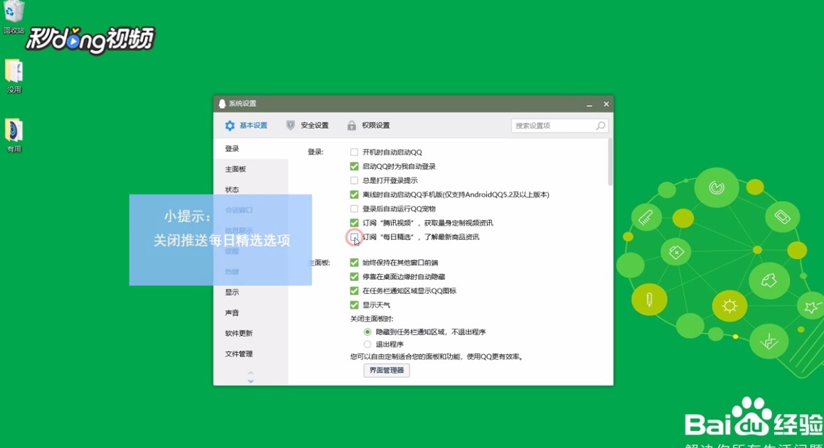Toggle 订阅"每日精选" checkbox

pyautogui.click(x=354, y=237)
